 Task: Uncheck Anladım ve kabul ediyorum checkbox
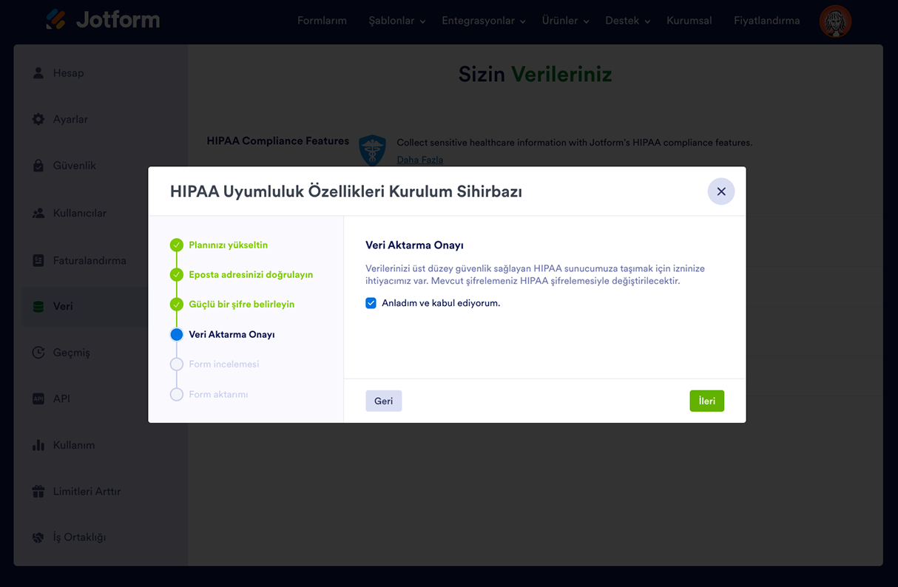(x=371, y=303)
